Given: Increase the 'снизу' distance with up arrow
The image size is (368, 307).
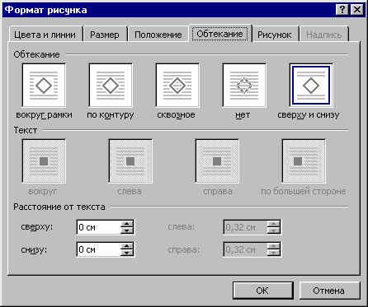Looking at the screenshot, I should point(126,246).
